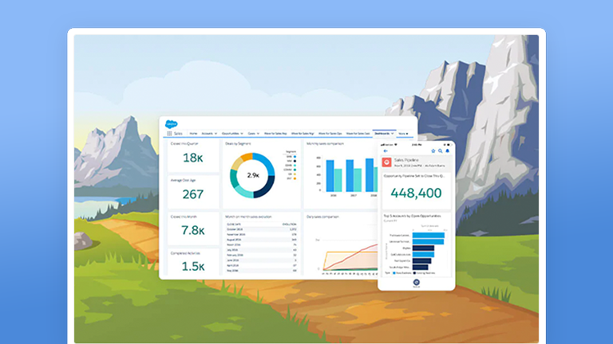Screen dimensions: 613x344
Task: Select the August row in evolution table
Action: [x=261, y=240]
